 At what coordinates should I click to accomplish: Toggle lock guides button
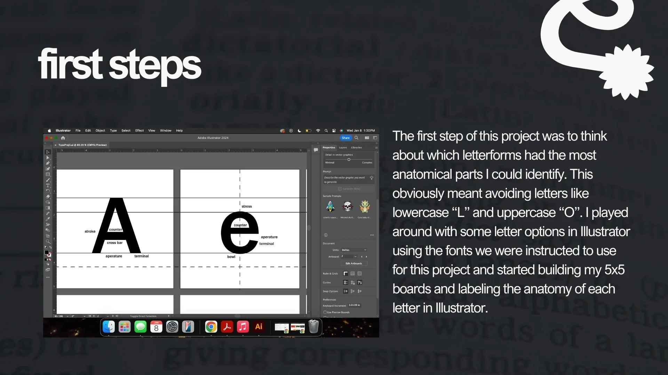point(352,283)
